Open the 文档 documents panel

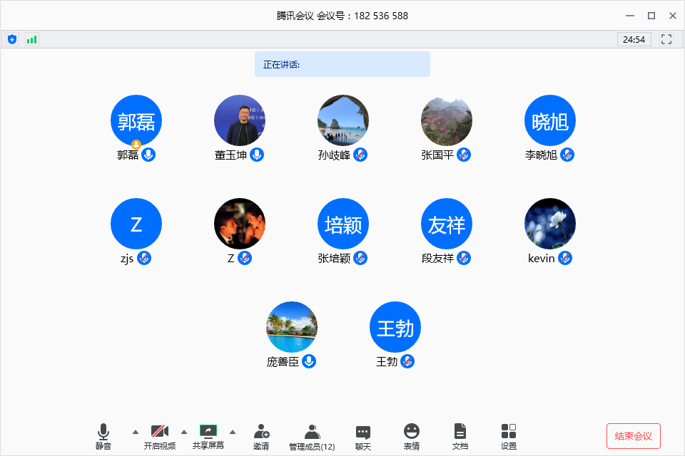[460, 436]
